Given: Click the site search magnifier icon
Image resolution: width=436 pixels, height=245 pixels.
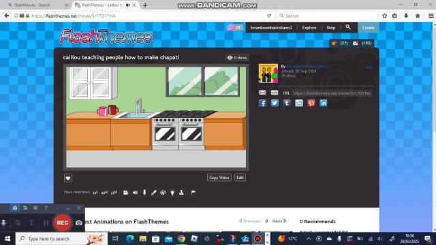Looking at the screenshot, I should pos(348,27).
